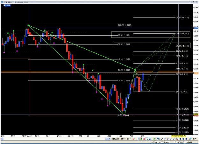Click the first blue square alignment icon
The height and width of the screenshot is (144, 199).
pyautogui.click(x=180, y=139)
